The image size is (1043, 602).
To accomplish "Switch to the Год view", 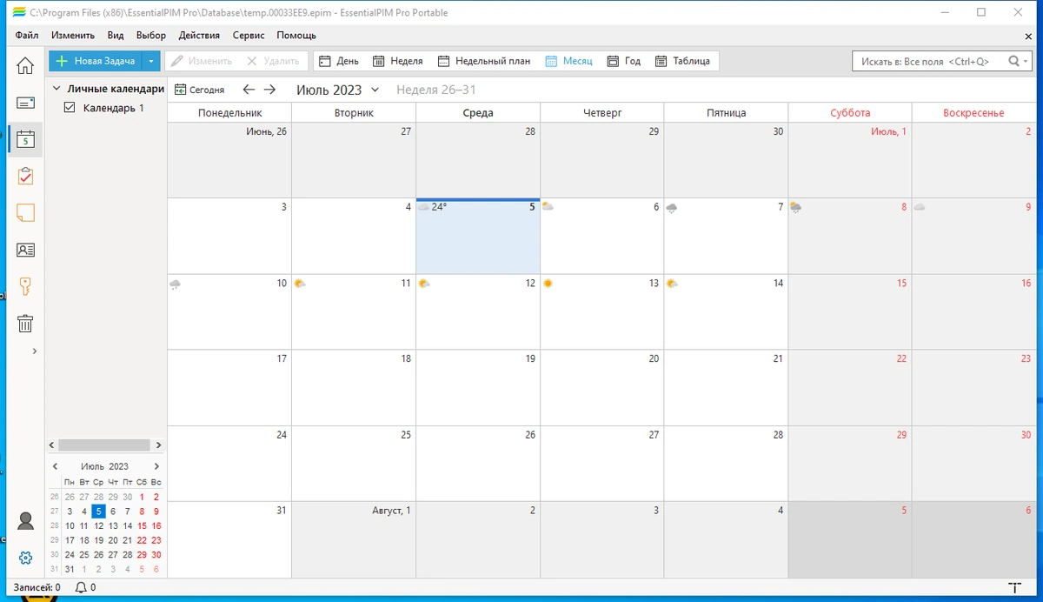I will pyautogui.click(x=624, y=61).
